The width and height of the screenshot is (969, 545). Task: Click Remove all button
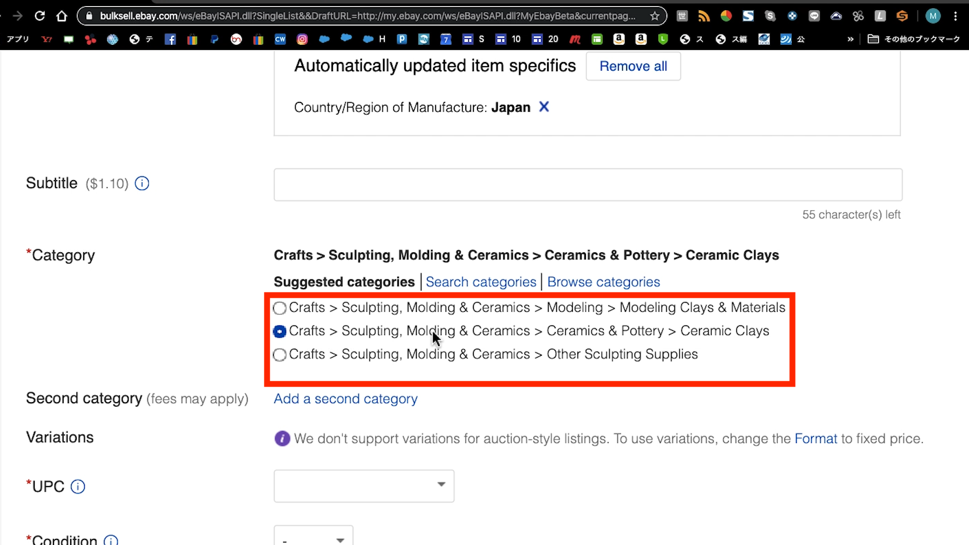(x=633, y=66)
